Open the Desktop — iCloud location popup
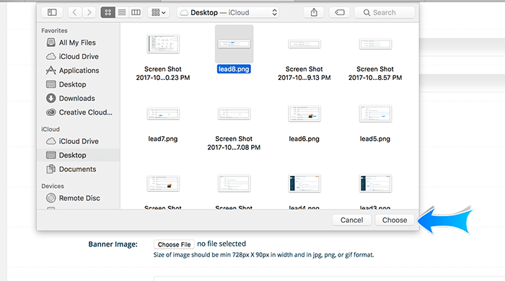505x281 pixels. tap(228, 12)
